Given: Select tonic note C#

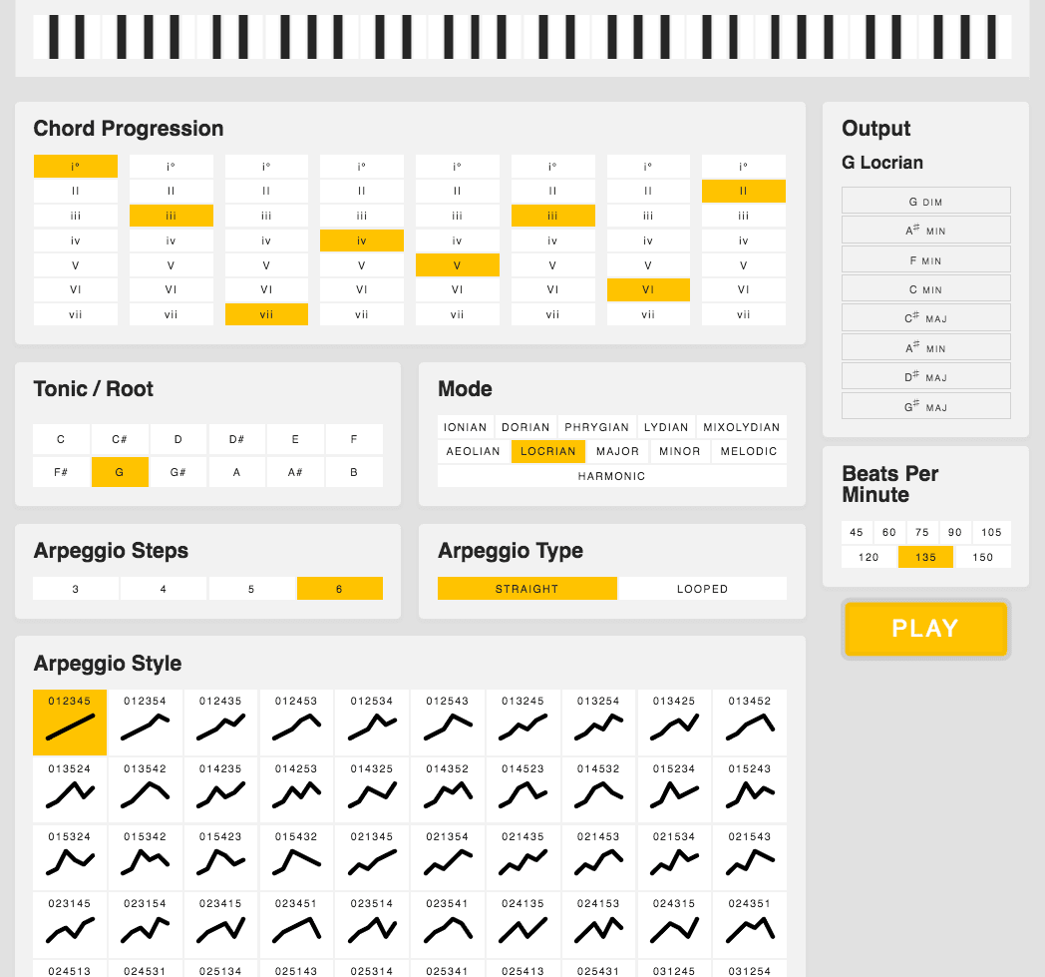Looking at the screenshot, I should 120,438.
